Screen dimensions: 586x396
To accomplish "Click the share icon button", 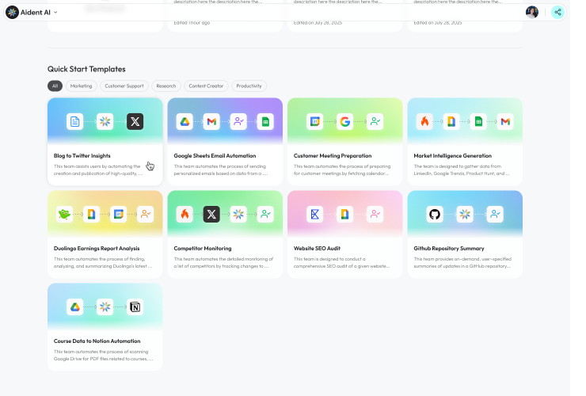I will pos(557,13).
